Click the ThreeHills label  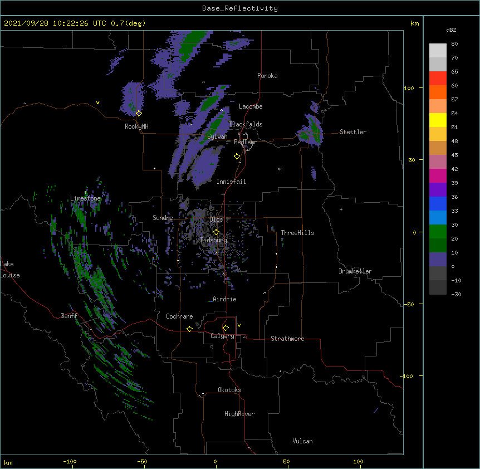pos(297,233)
